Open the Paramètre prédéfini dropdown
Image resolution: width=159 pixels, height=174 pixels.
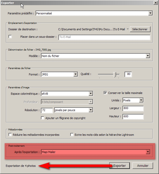pyautogui.click(x=94, y=13)
